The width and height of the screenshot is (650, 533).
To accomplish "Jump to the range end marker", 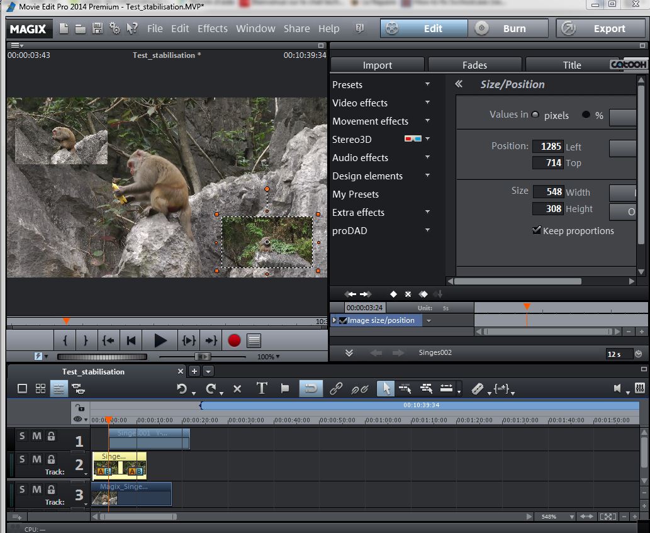I will [211, 340].
